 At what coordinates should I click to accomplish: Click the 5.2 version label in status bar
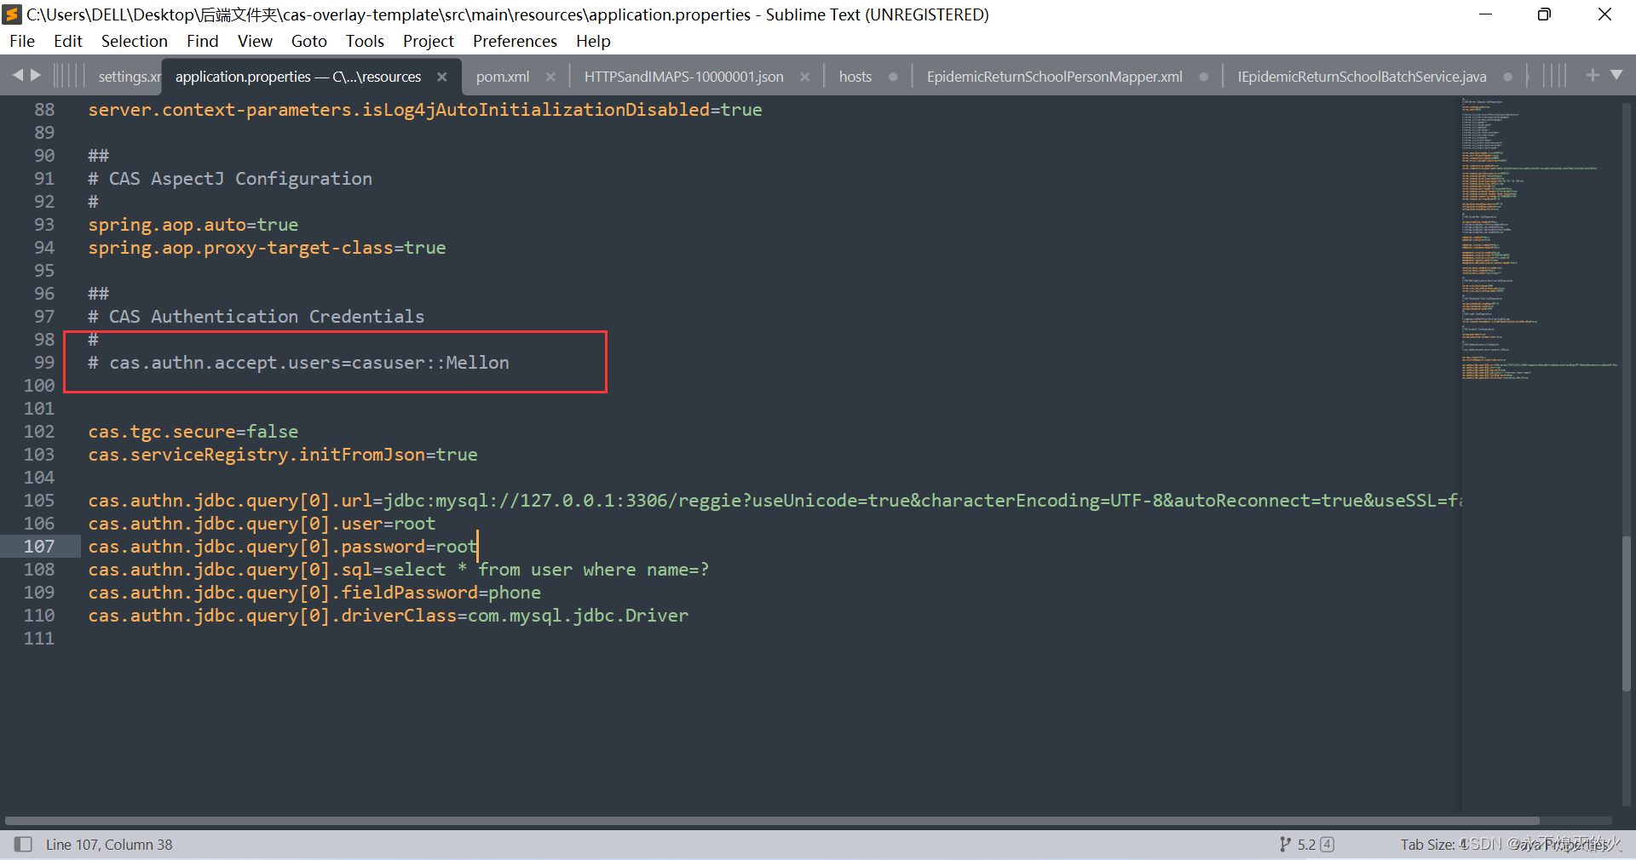tap(1306, 845)
